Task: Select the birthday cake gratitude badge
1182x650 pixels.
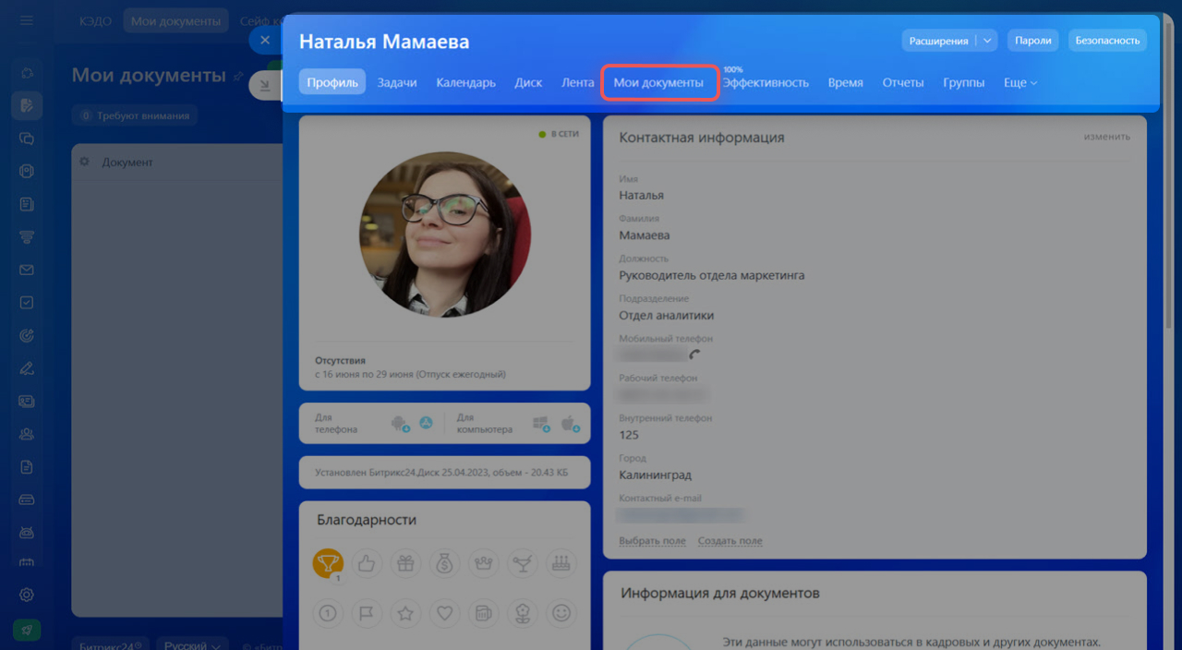Action: tap(561, 562)
